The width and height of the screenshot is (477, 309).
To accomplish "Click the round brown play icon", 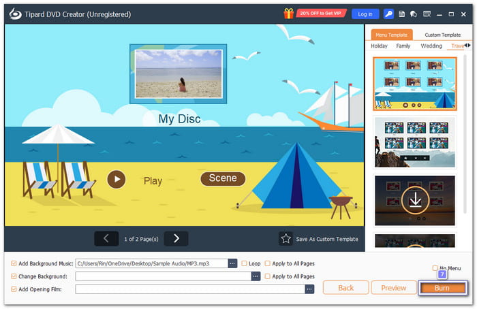I will coord(117,179).
